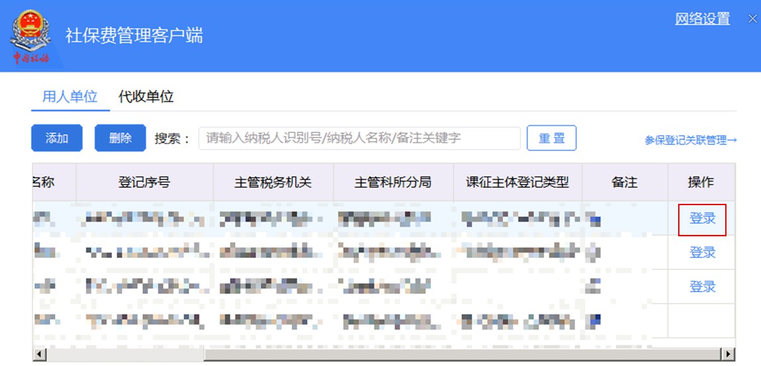The image size is (761, 366).
Task: Click the horizontal scrollbar right arrow
Action: point(729,354)
